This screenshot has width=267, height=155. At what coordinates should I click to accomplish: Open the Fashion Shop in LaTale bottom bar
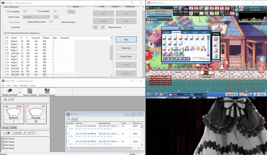pos(246,94)
